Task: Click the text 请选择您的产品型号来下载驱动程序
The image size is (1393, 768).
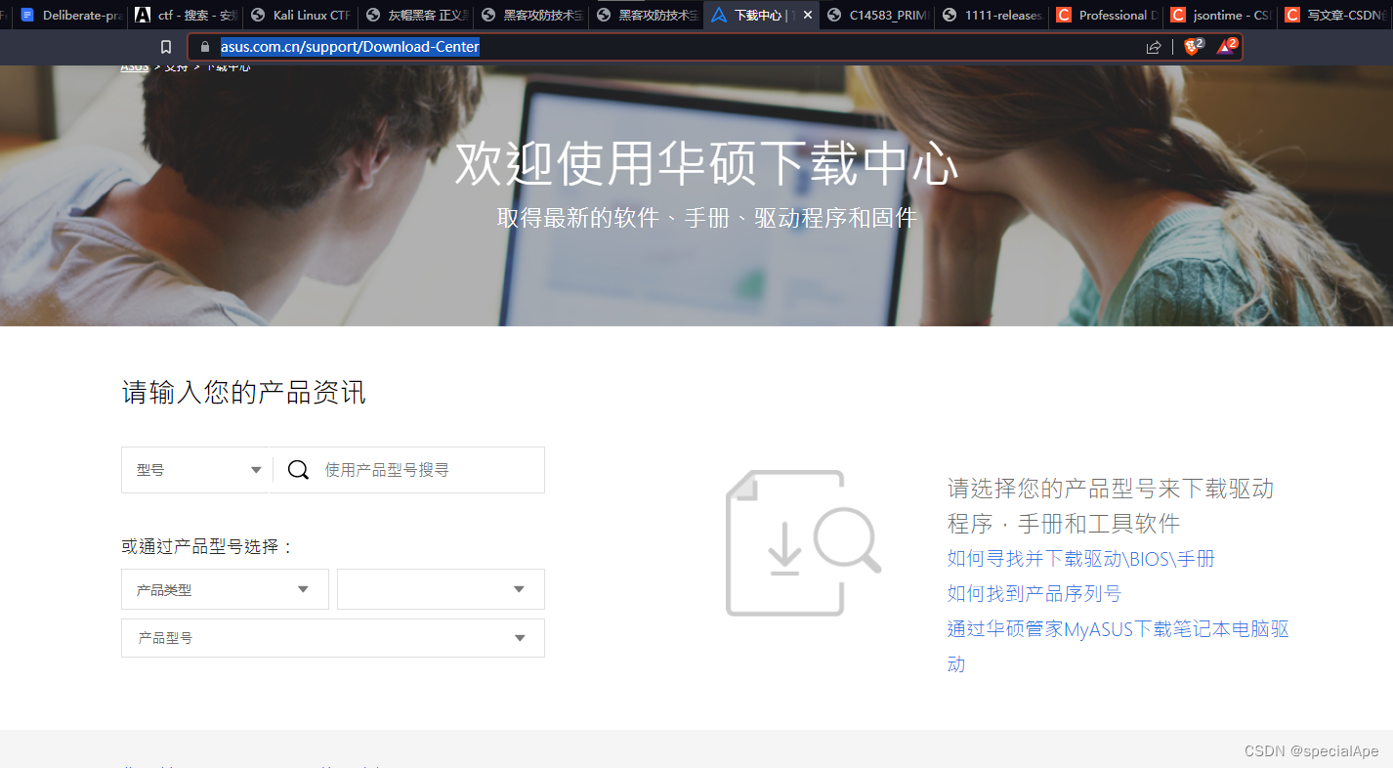Action: click(1111, 506)
